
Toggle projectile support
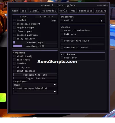pos(14,24)
